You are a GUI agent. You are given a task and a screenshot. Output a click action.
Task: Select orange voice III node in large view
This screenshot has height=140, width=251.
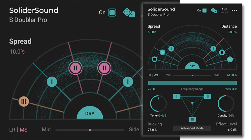(24, 101)
